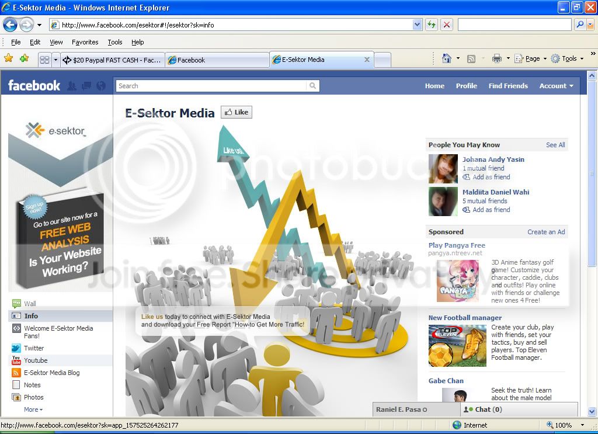This screenshot has width=598, height=434.
Task: Open the Youtube sidebar item
Action: coord(60,360)
